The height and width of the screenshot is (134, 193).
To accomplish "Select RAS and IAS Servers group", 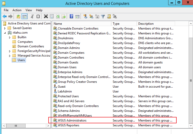I will 71,101.
